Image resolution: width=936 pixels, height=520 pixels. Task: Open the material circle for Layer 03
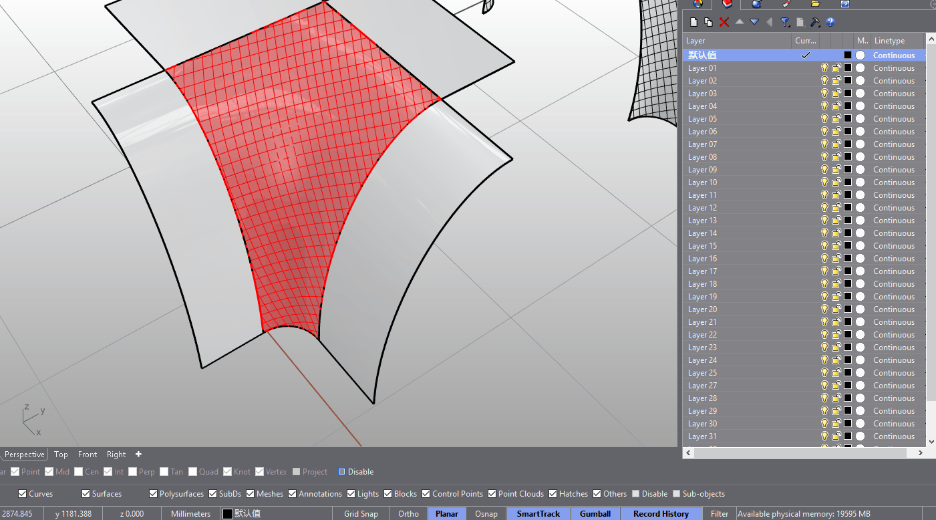coord(861,94)
